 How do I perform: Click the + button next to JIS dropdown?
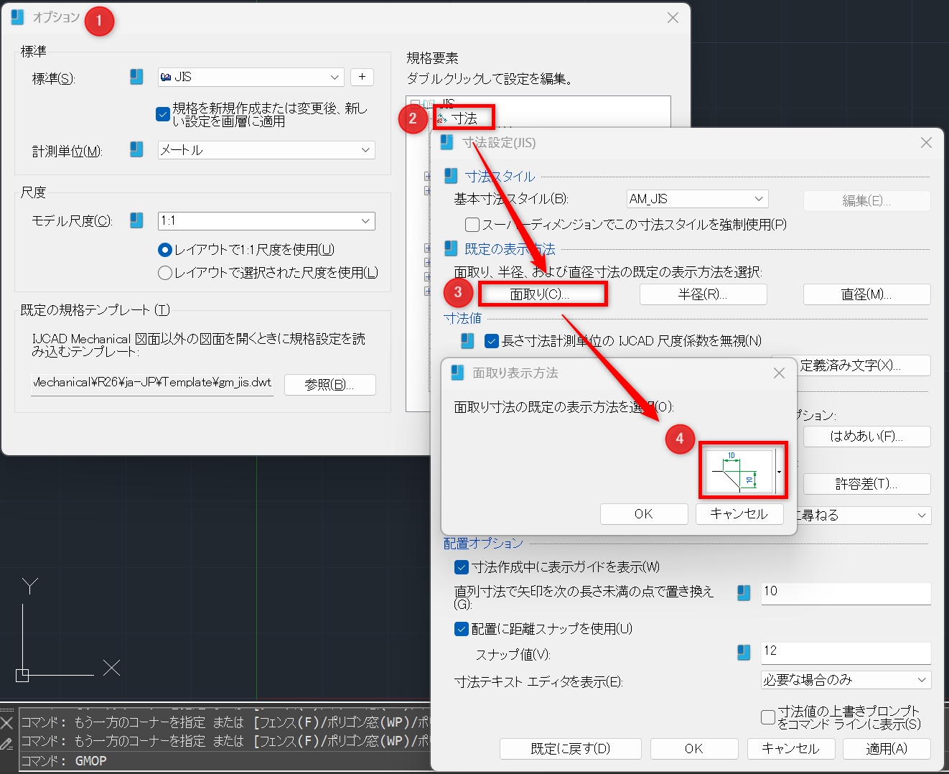tap(362, 77)
